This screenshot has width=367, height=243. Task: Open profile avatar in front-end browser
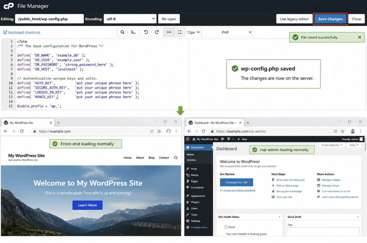click(x=168, y=131)
